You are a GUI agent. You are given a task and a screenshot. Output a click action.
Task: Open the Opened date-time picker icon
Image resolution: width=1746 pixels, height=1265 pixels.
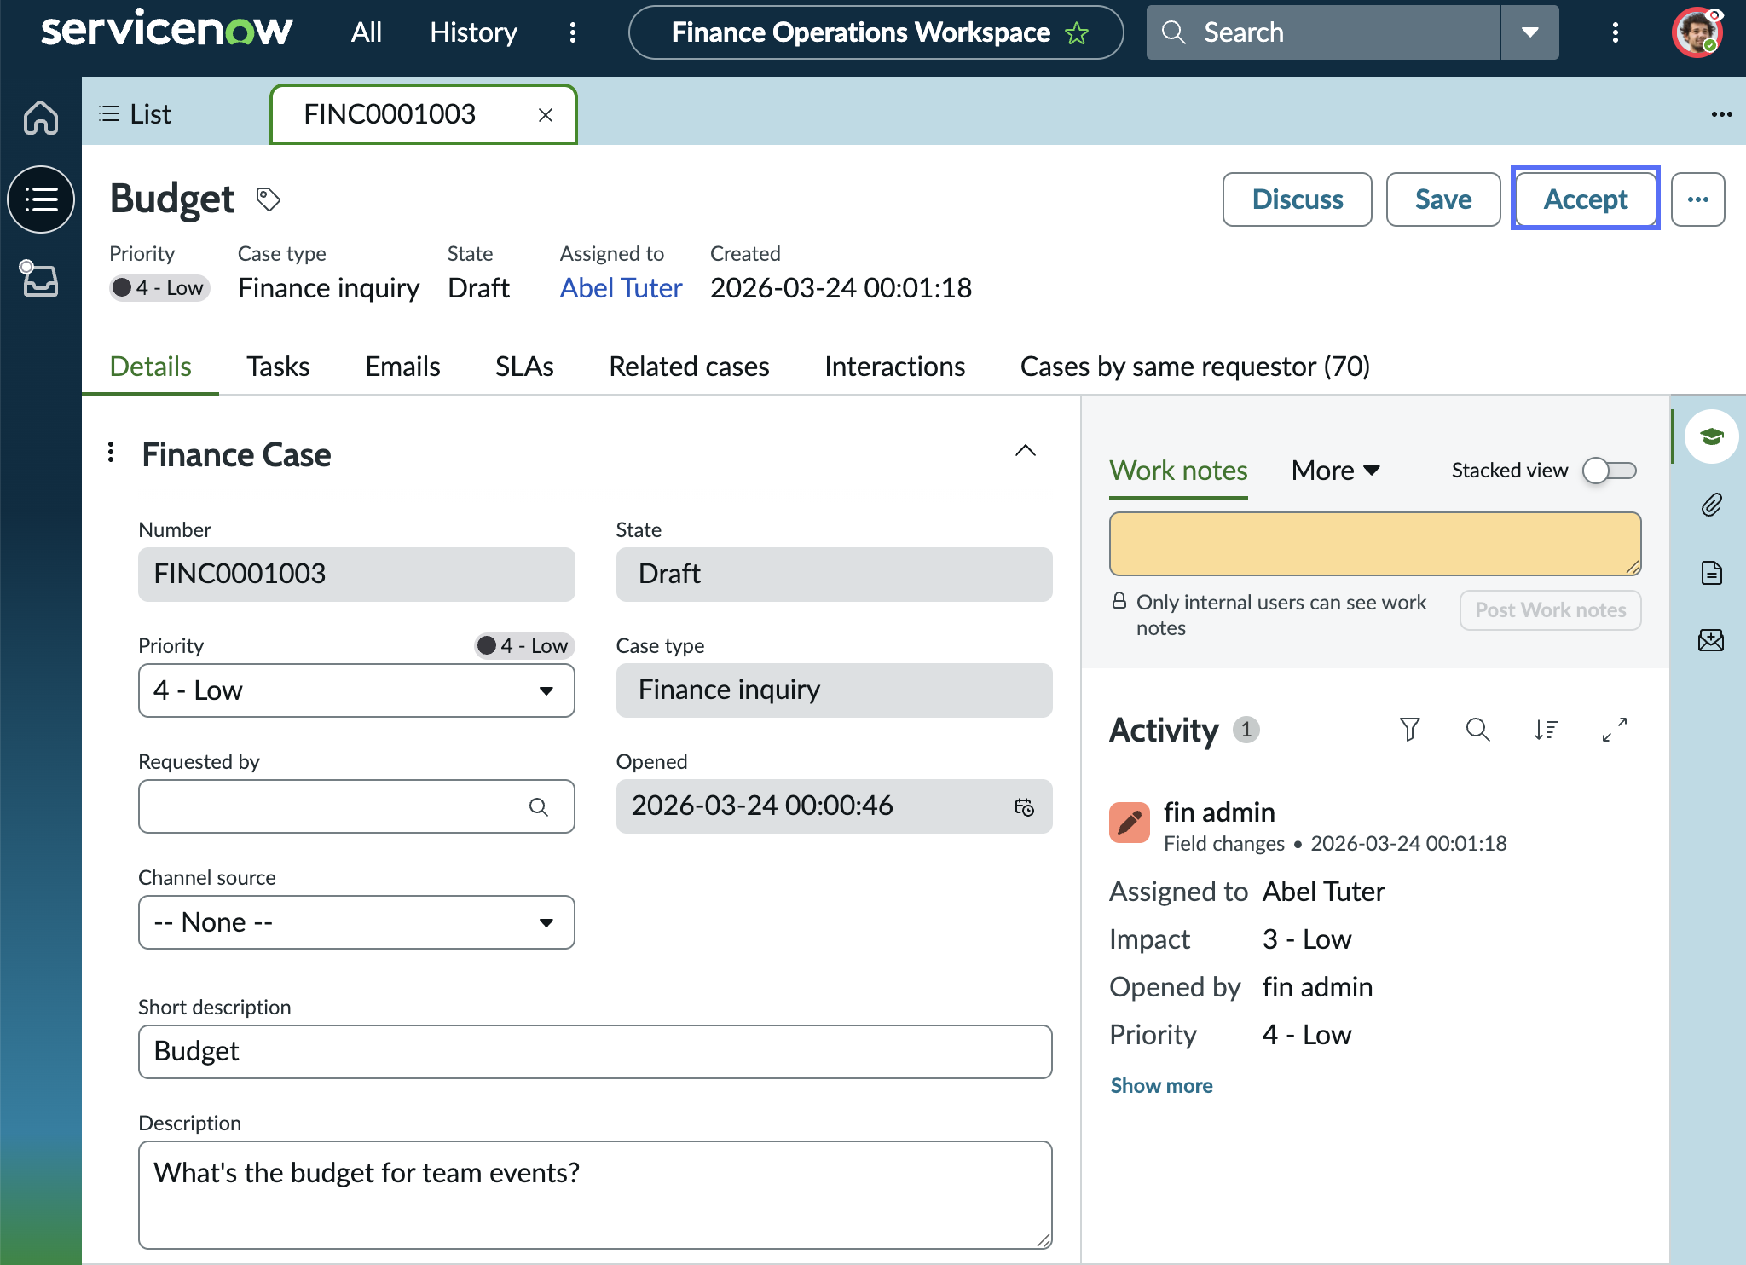point(1024,806)
